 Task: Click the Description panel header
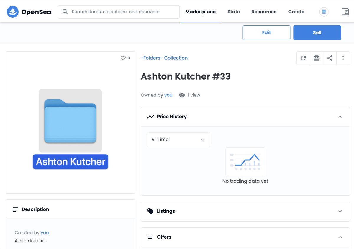(70, 209)
